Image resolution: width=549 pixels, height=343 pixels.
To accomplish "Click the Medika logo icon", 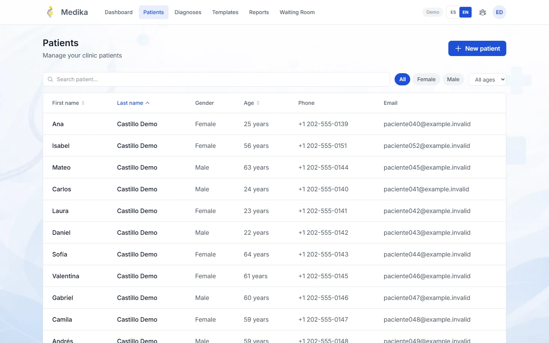I will click(x=50, y=12).
